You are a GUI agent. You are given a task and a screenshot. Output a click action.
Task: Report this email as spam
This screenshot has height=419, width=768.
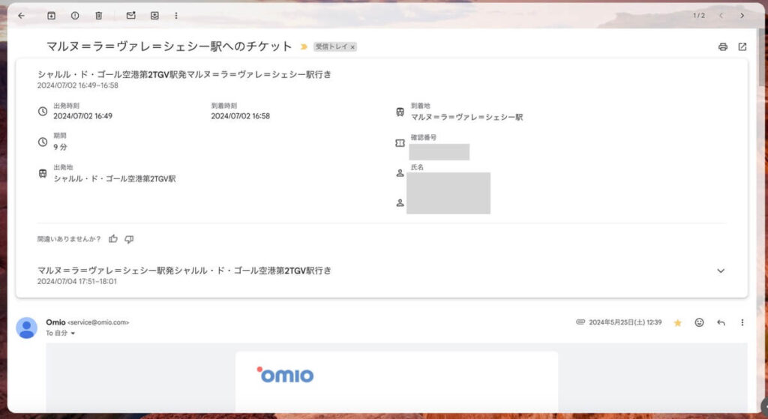75,15
